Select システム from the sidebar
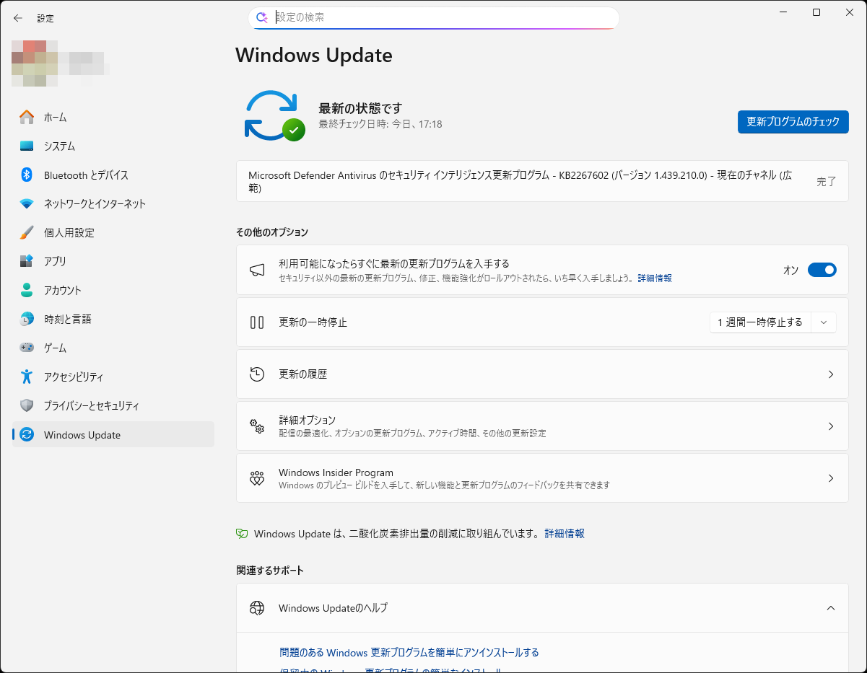 (x=58, y=146)
